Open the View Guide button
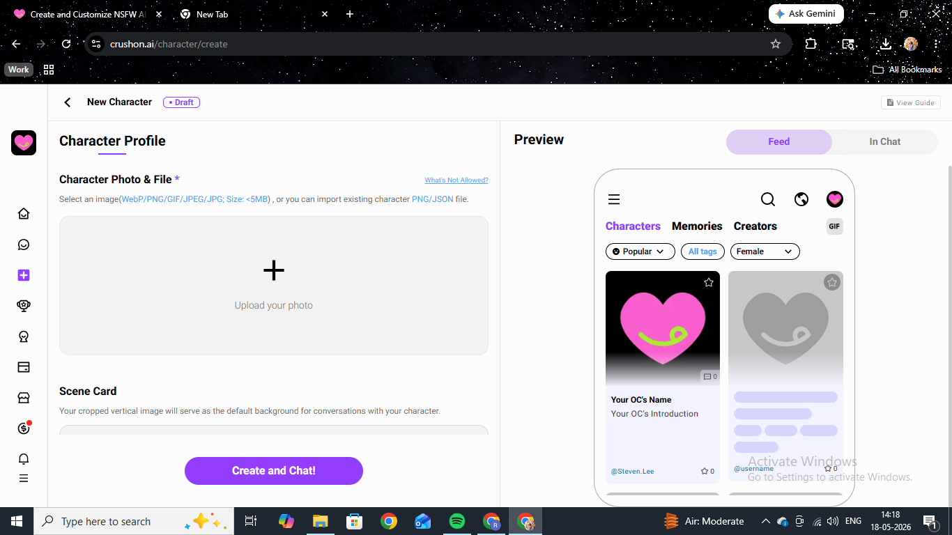 (x=911, y=102)
